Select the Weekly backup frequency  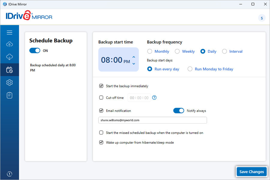[177, 51]
